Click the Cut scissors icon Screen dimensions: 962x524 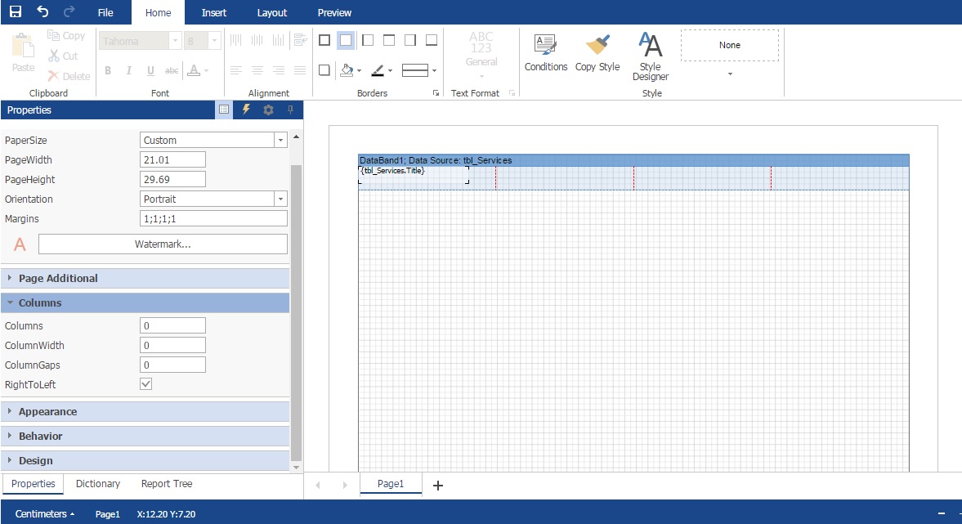(54, 56)
